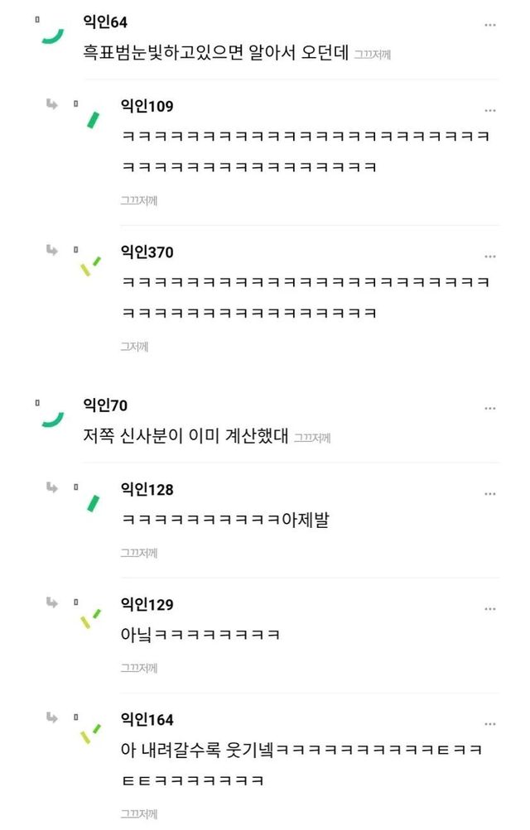Click 익인164's profile avatar icon
This screenshot has height=830, width=530.
(x=89, y=733)
